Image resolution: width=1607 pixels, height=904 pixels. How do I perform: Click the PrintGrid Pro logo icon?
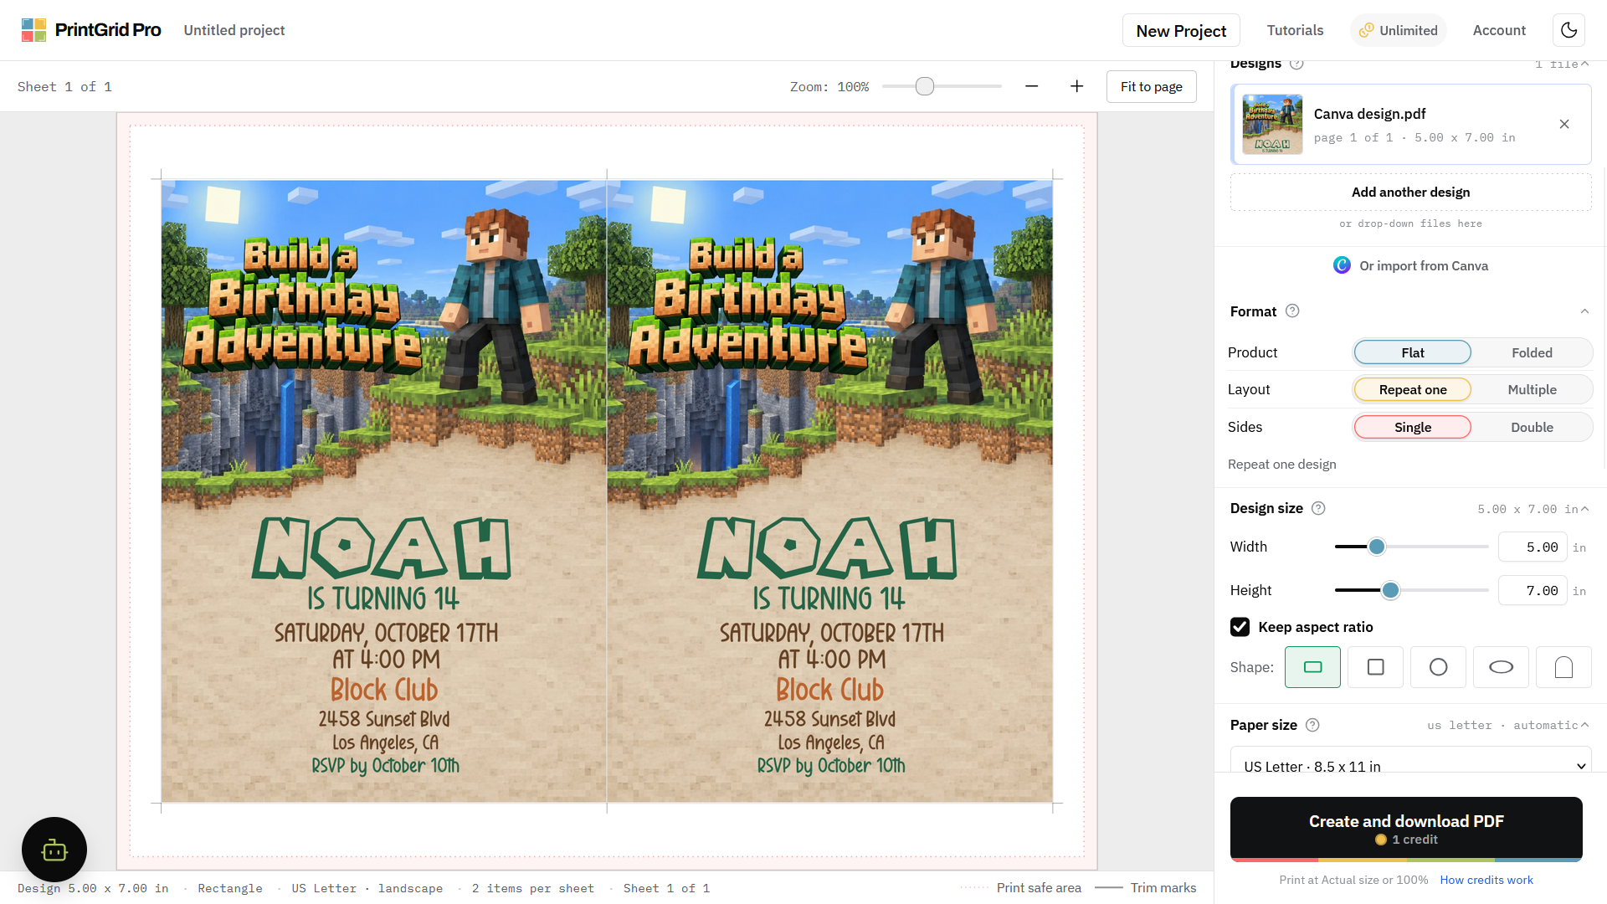[33, 30]
